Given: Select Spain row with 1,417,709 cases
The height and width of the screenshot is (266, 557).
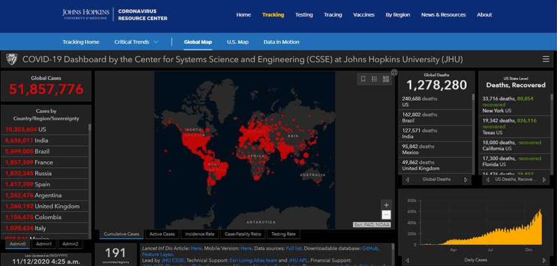Looking at the screenshot, I should coord(45,184).
